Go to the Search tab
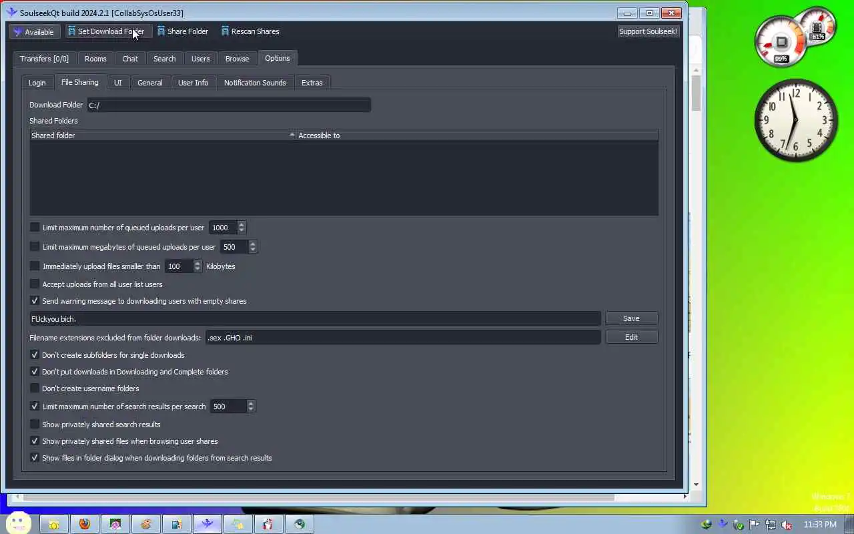 click(164, 59)
